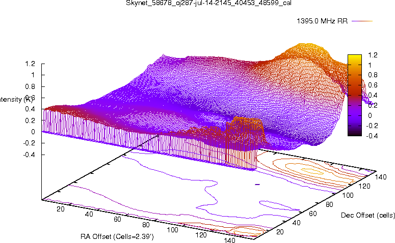The width and height of the screenshot is (395, 243).
Task: Click the intensity axis tick label -0.4
Action: pyautogui.click(x=29, y=155)
